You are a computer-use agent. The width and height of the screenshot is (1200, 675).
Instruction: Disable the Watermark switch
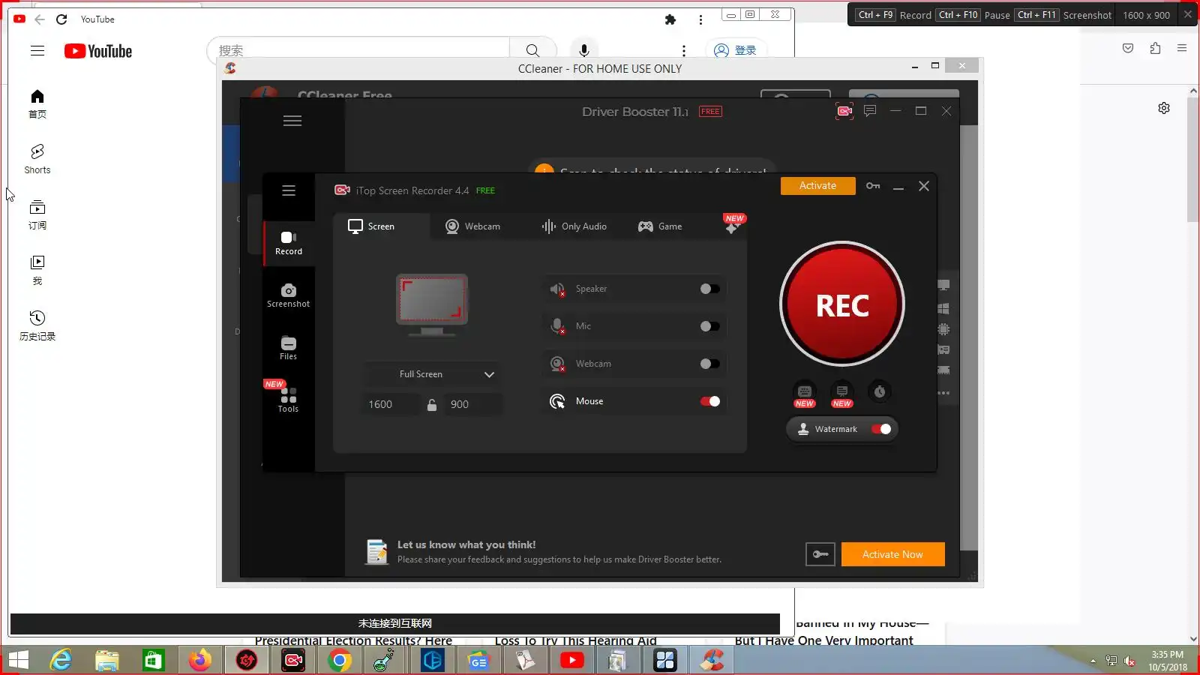pos(881,429)
